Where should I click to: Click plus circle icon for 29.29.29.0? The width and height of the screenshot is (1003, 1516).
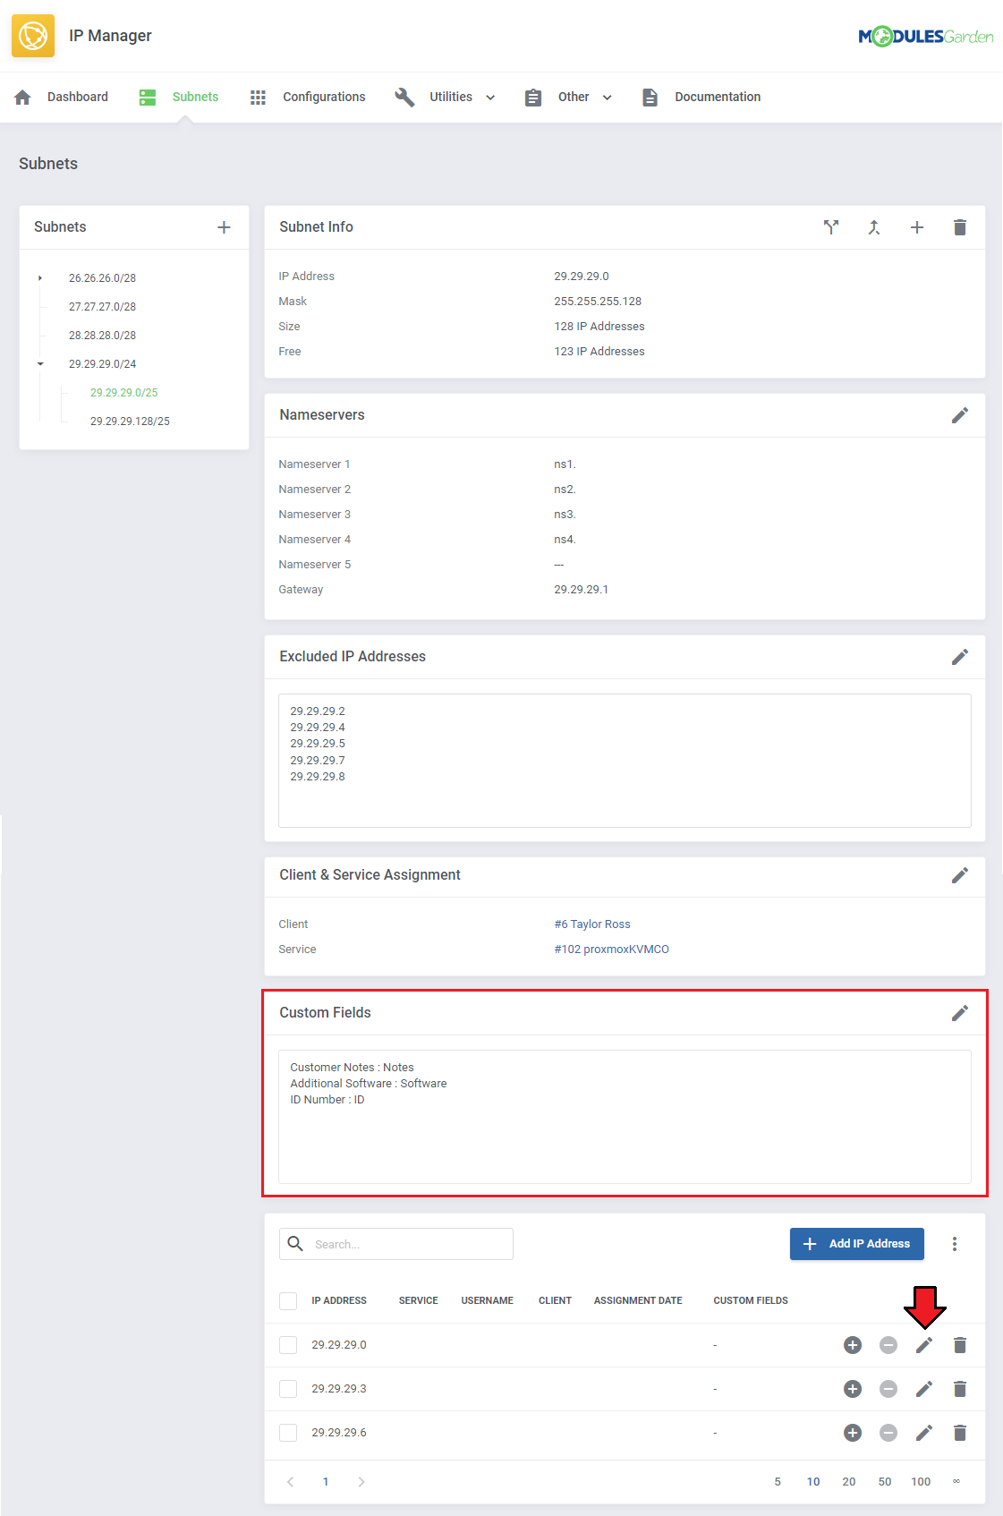[853, 1345]
